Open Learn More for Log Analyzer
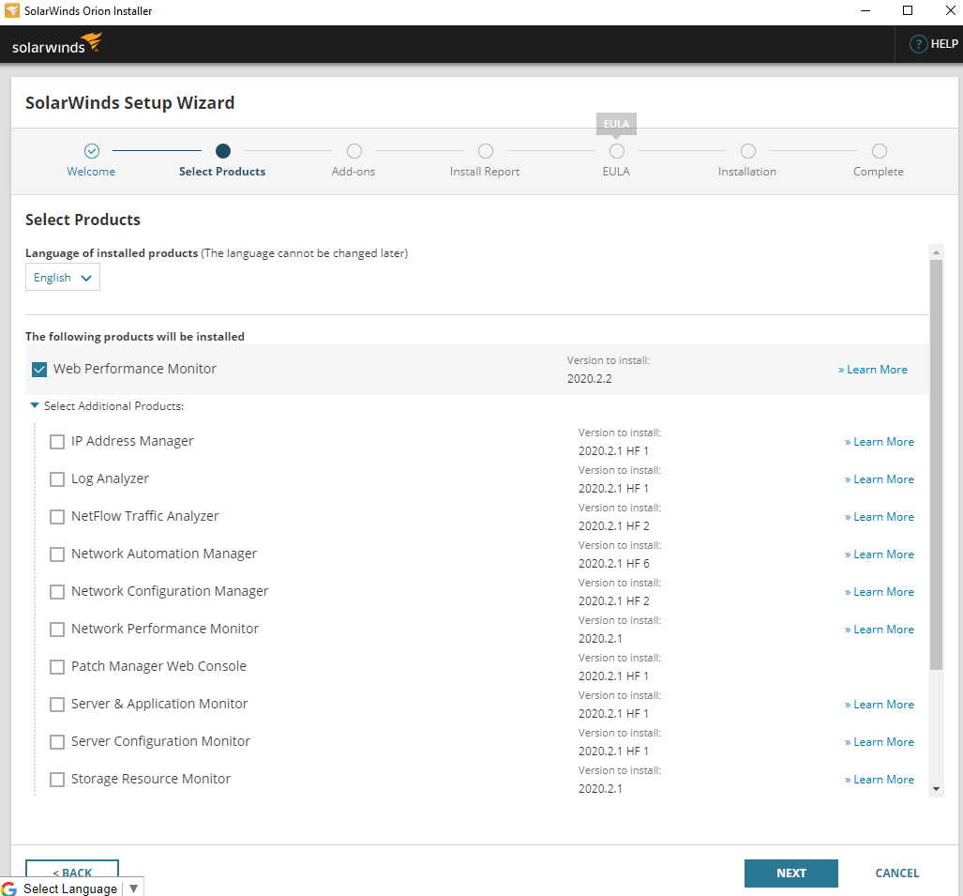The width and height of the screenshot is (963, 896). [880, 479]
